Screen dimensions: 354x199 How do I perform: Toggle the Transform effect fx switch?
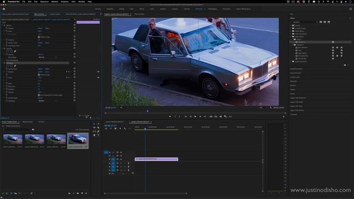click(x=4, y=63)
